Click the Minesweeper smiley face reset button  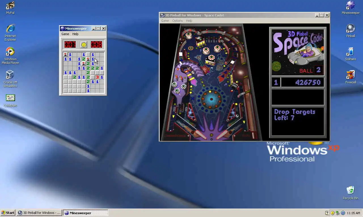coord(83,44)
